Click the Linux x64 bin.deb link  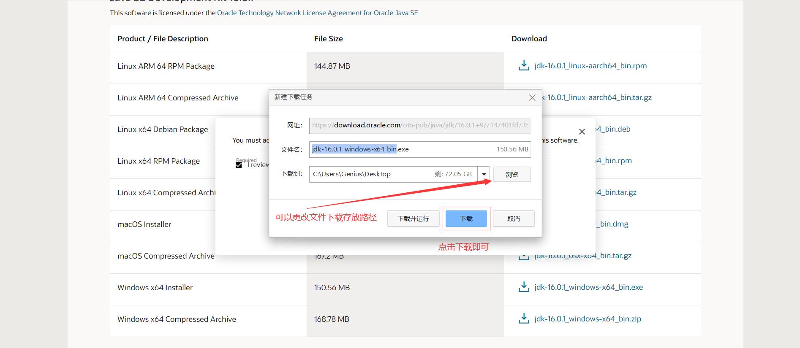click(613, 129)
